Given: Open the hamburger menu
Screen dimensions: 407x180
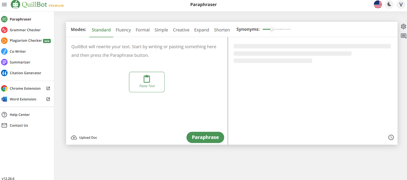Looking at the screenshot, I should tap(4, 5).
